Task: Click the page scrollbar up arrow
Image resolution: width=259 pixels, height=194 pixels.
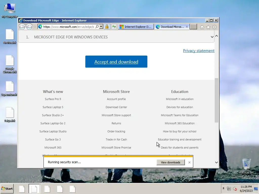Action: click(x=217, y=36)
